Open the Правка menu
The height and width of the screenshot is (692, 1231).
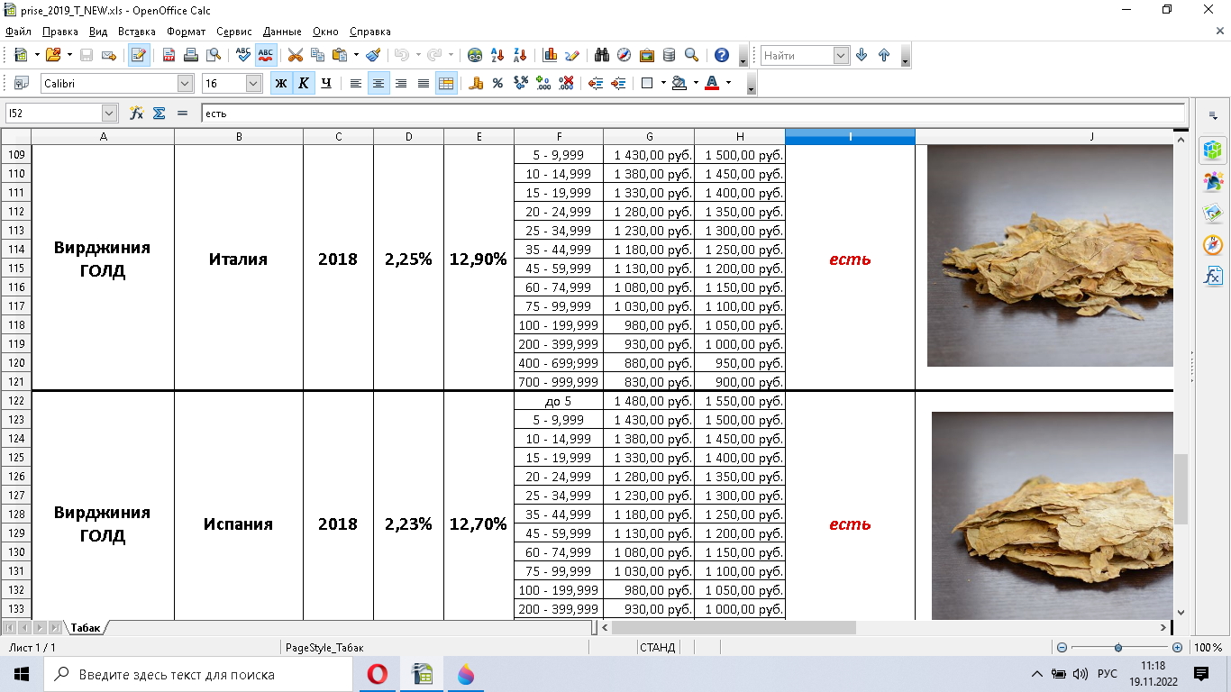coord(60,32)
